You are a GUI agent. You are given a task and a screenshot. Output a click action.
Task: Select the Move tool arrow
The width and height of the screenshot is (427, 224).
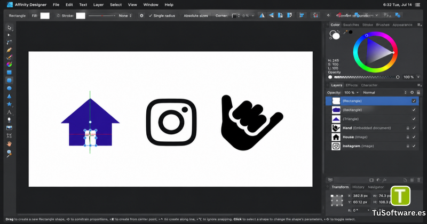coord(9,28)
